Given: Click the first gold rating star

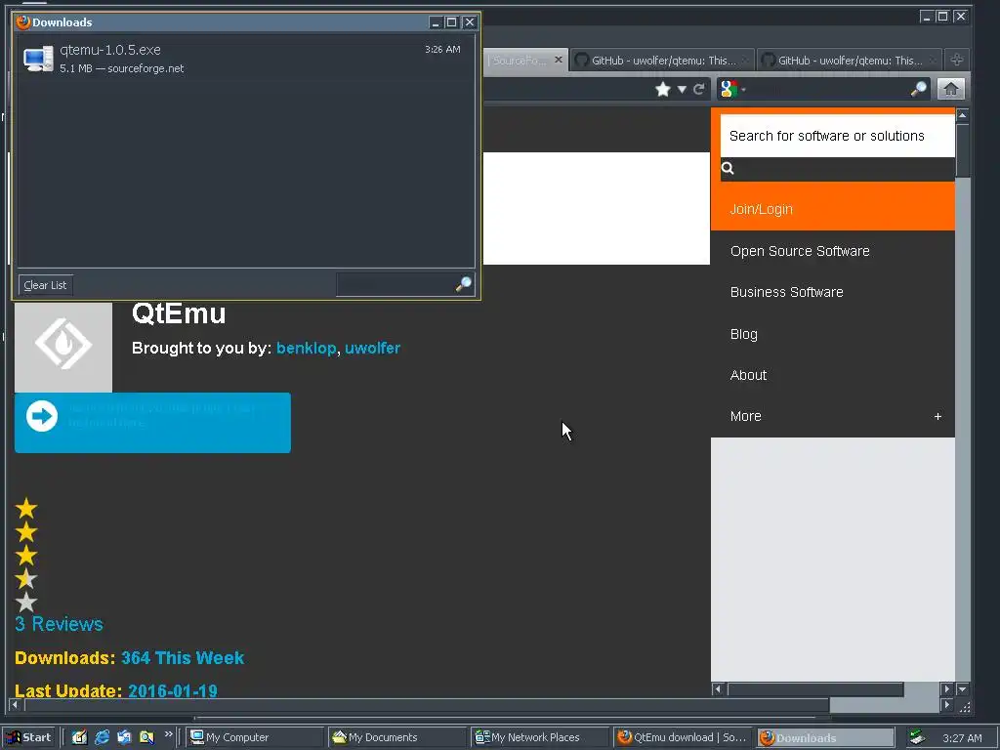Looking at the screenshot, I should pyautogui.click(x=26, y=508).
